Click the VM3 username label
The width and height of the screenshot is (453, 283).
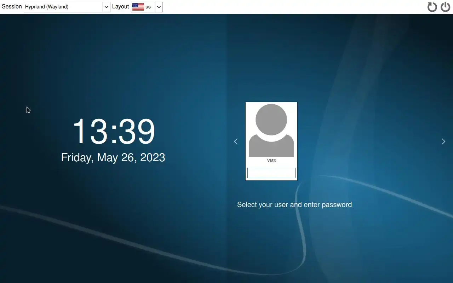pyautogui.click(x=271, y=161)
